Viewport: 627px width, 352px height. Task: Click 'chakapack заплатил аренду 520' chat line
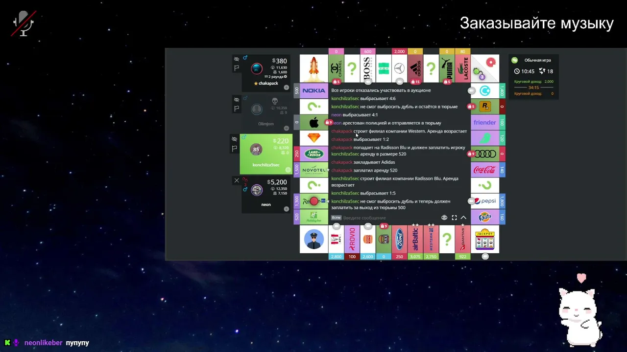click(x=364, y=170)
